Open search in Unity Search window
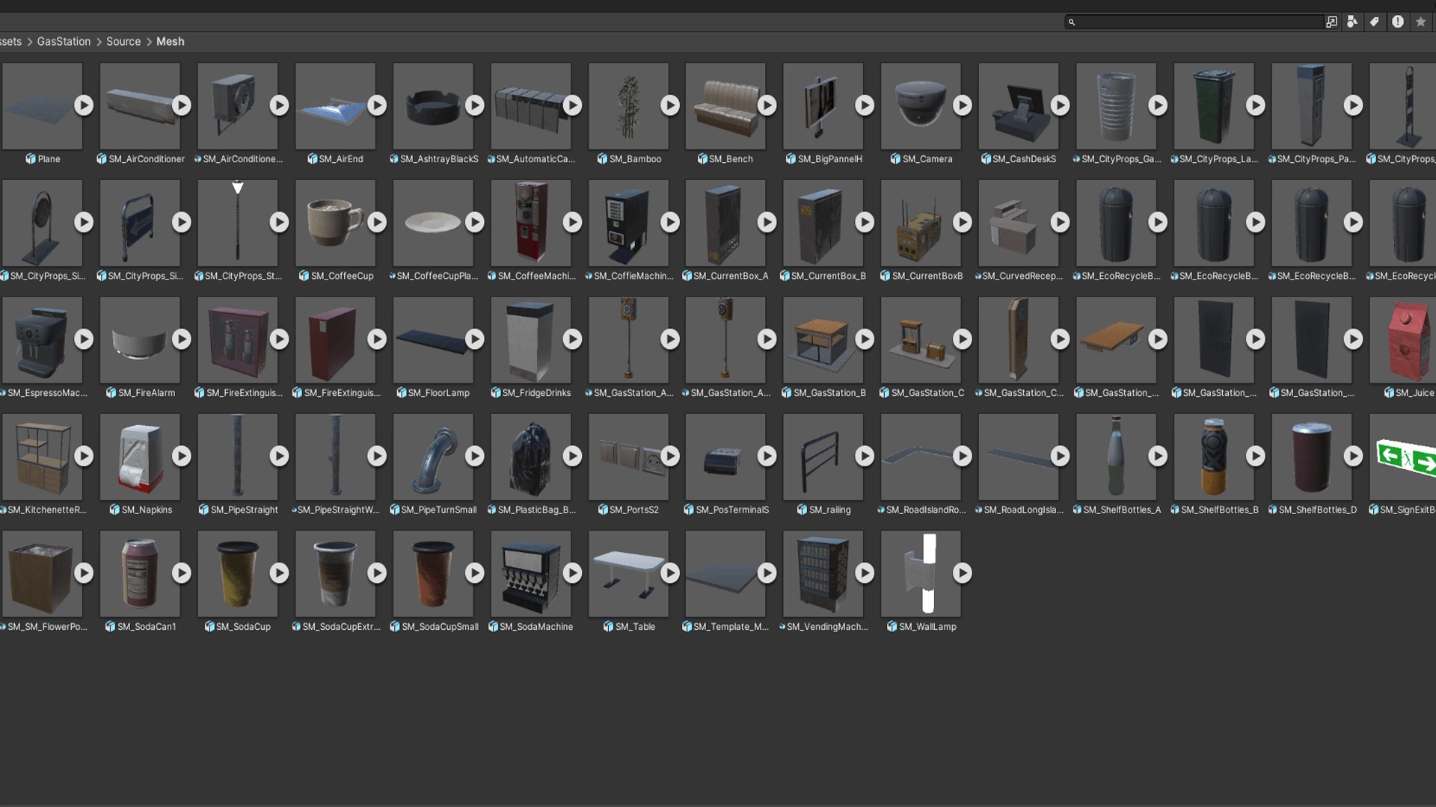The image size is (1436, 807). [x=1331, y=22]
